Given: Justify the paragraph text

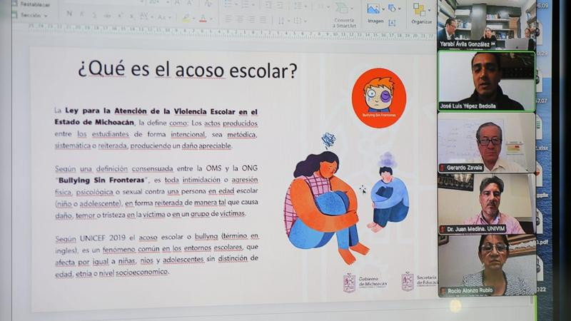Looking at the screenshot, I should (x=263, y=20).
